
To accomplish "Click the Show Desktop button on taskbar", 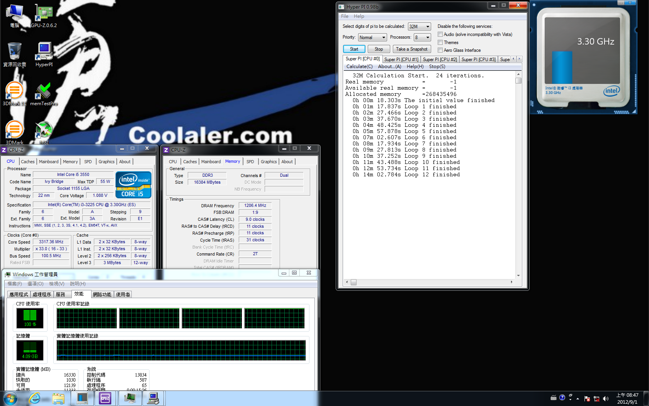I will [646, 398].
